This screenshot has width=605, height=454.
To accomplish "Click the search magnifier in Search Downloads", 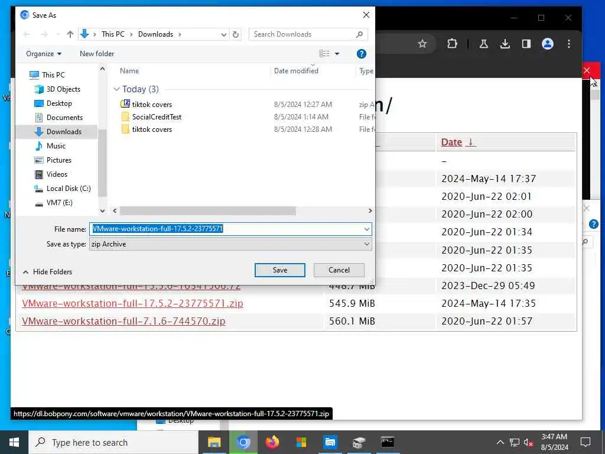I will tap(359, 34).
